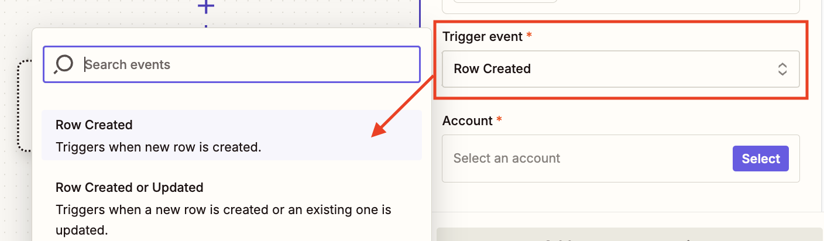Click the 'Triggers when new row is created' description

tap(159, 147)
